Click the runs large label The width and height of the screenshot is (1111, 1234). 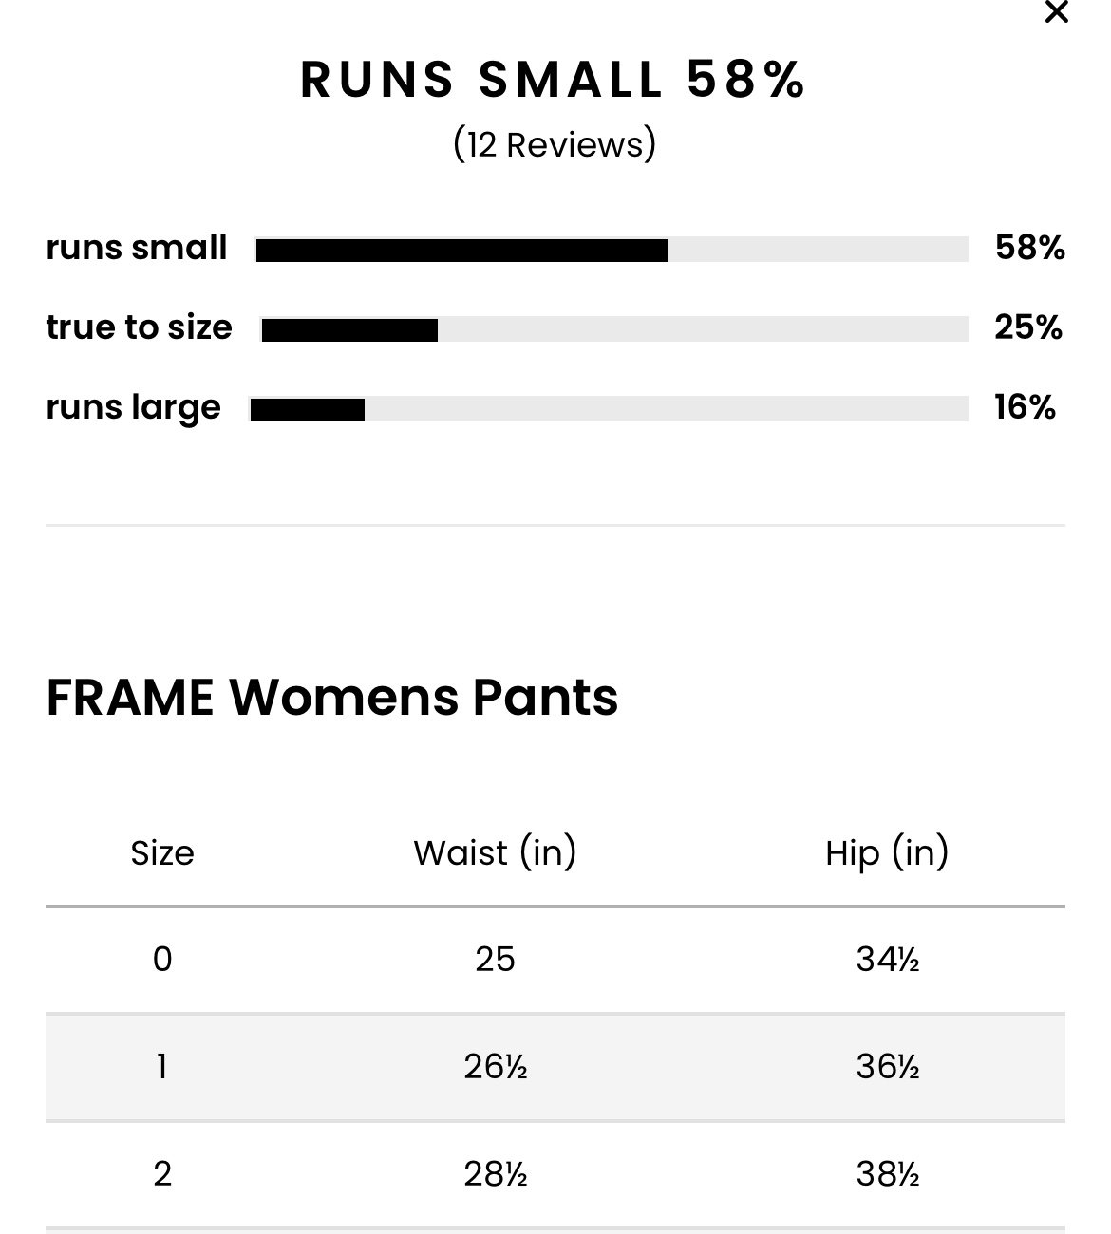(133, 408)
